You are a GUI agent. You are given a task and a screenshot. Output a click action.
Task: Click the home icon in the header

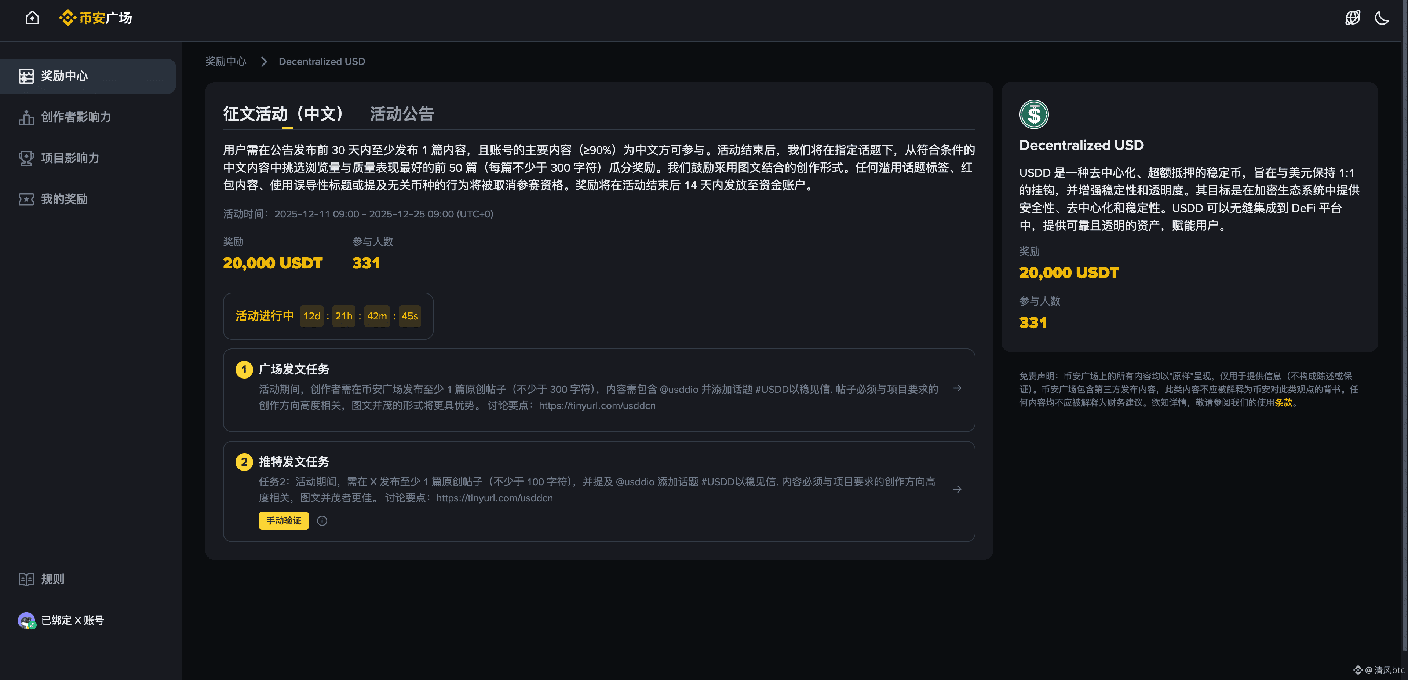tap(32, 18)
